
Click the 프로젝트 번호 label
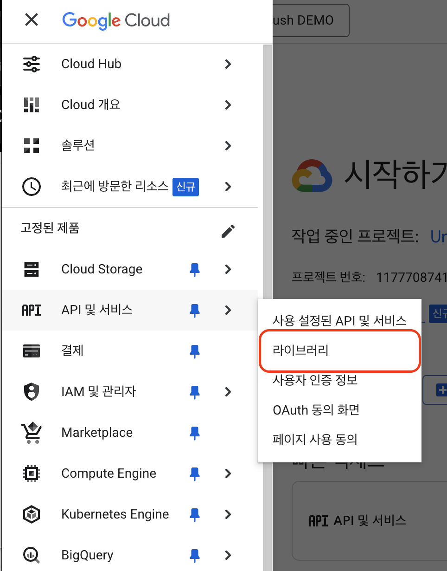(328, 278)
